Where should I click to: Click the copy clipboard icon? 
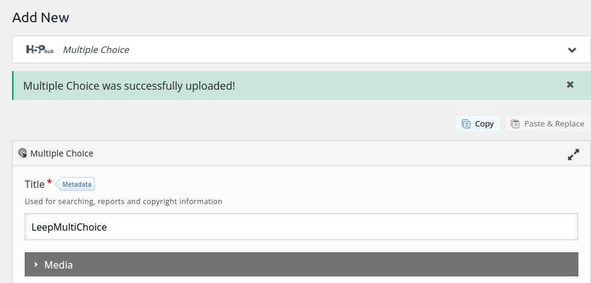[x=466, y=124]
